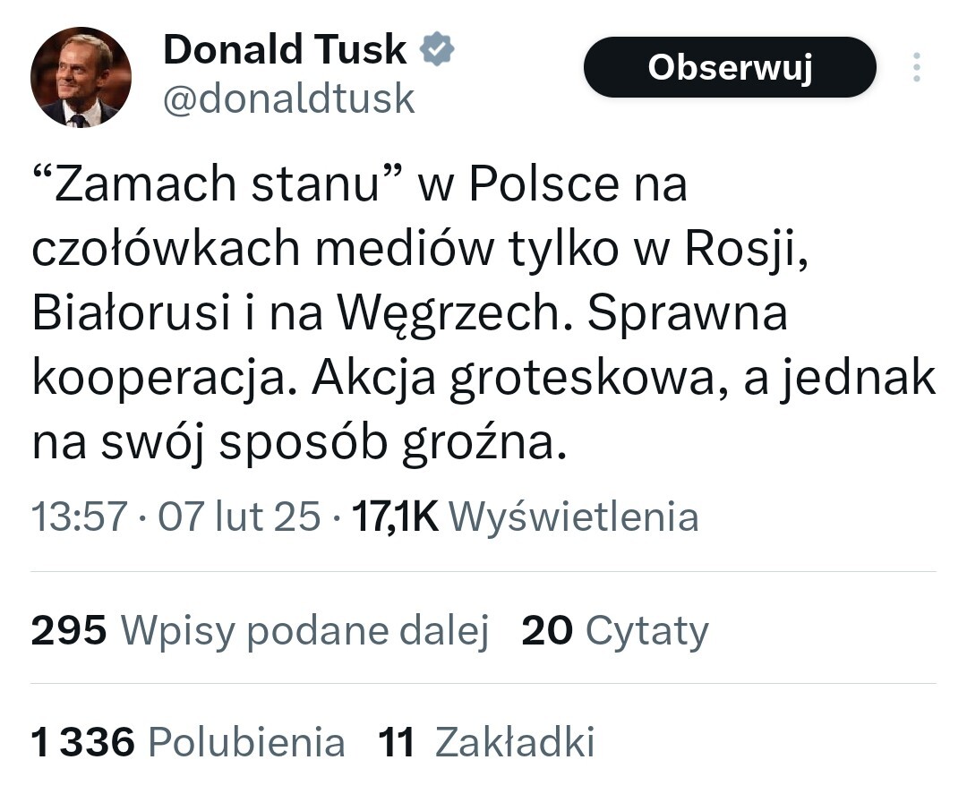This screenshot has width=967, height=794.
Task: Click the 1 336 likes number
Action: pyautogui.click(x=82, y=742)
